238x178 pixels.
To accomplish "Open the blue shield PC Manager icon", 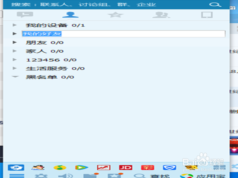I will (x=169, y=168).
